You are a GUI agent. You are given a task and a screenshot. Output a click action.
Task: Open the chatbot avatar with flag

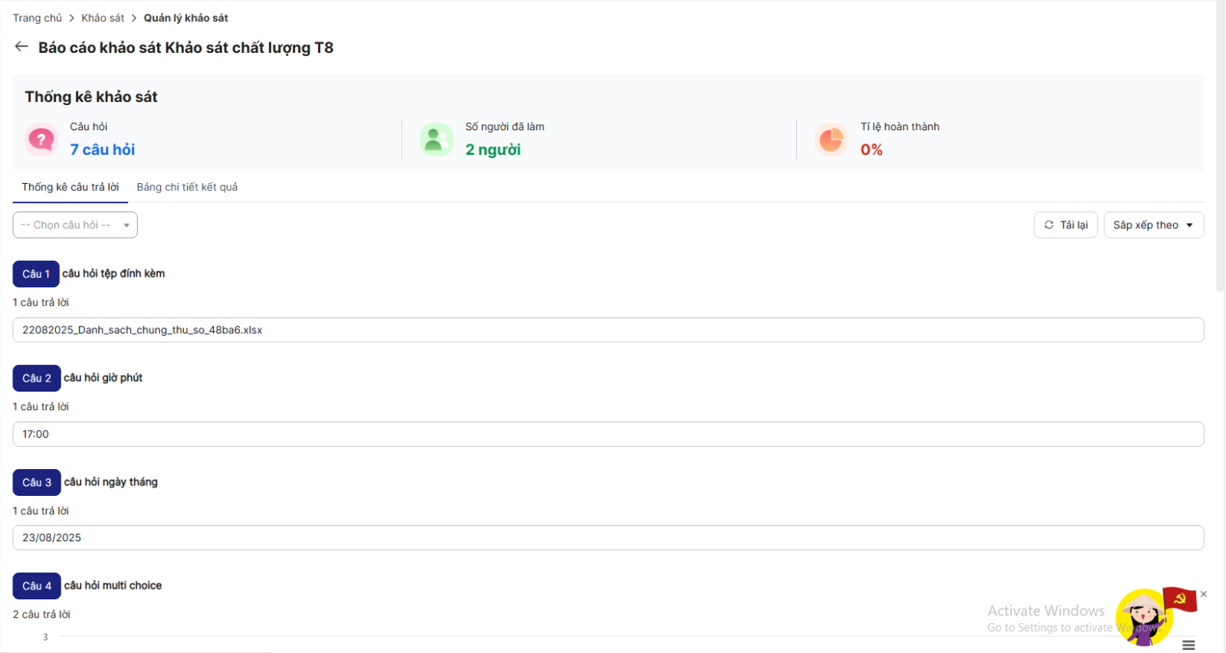click(x=1144, y=617)
